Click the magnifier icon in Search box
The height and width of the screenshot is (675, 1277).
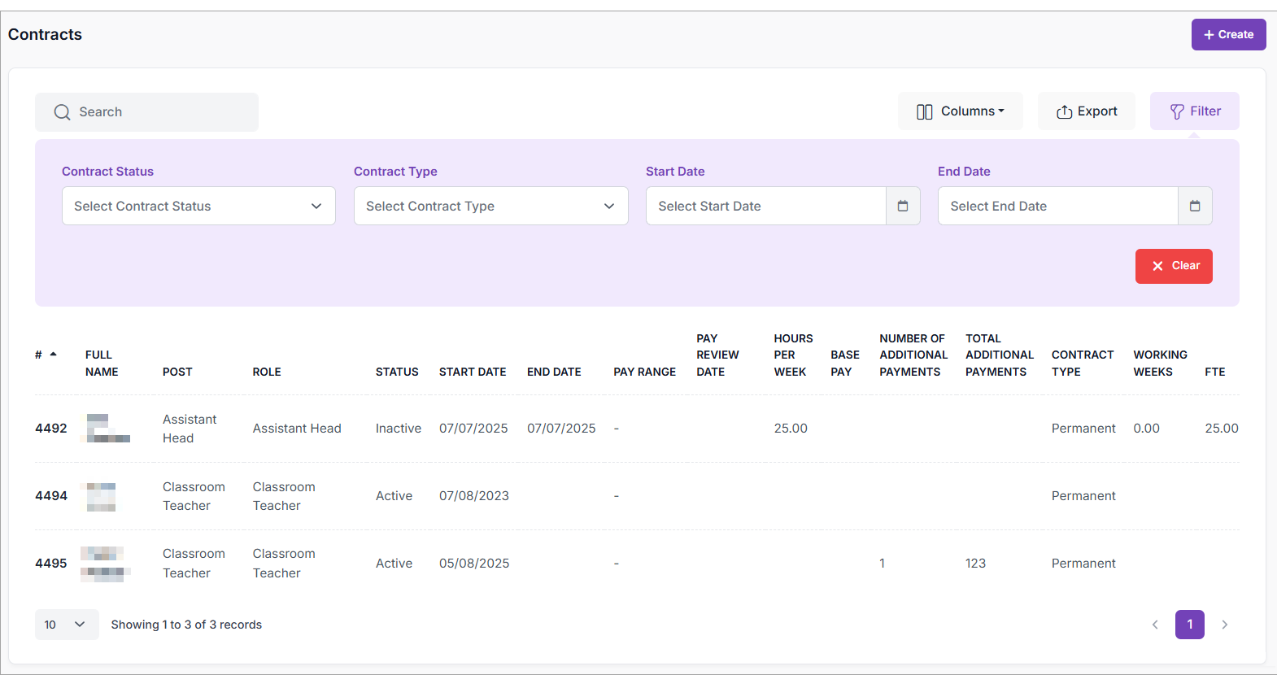tap(62, 112)
